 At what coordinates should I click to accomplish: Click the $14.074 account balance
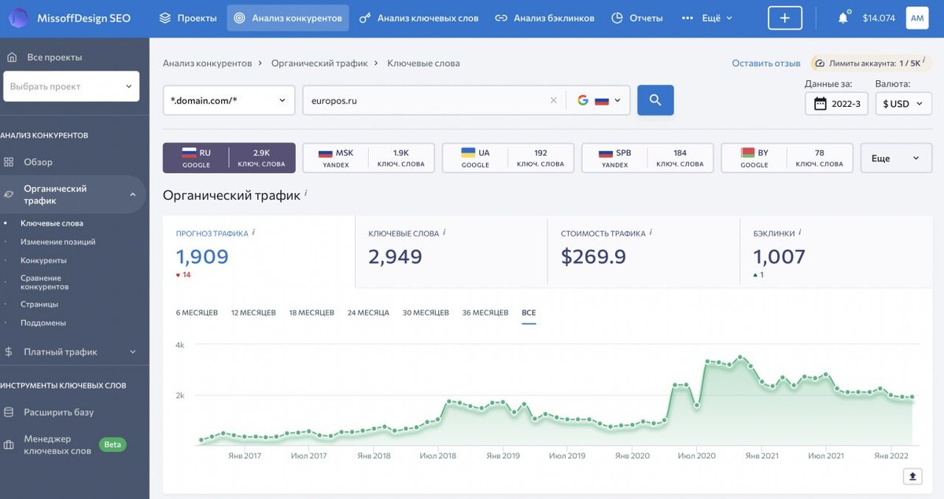[x=879, y=17]
